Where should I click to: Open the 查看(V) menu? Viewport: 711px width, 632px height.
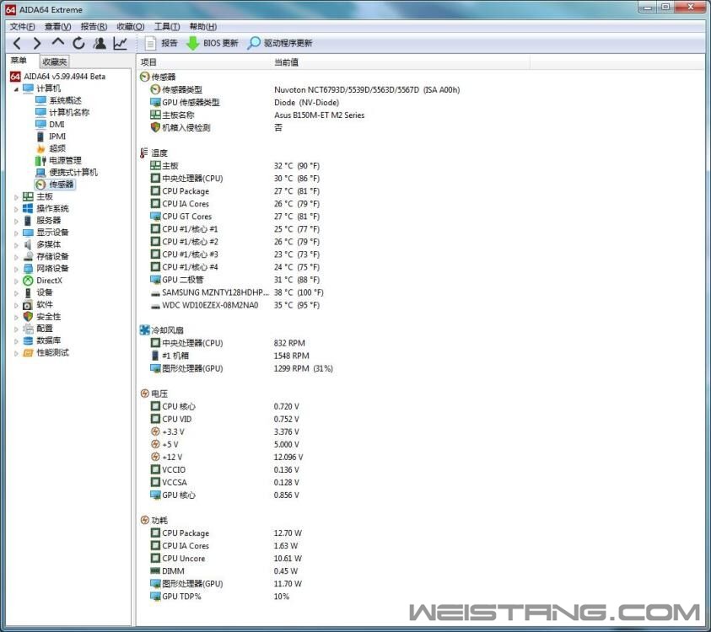(57, 27)
